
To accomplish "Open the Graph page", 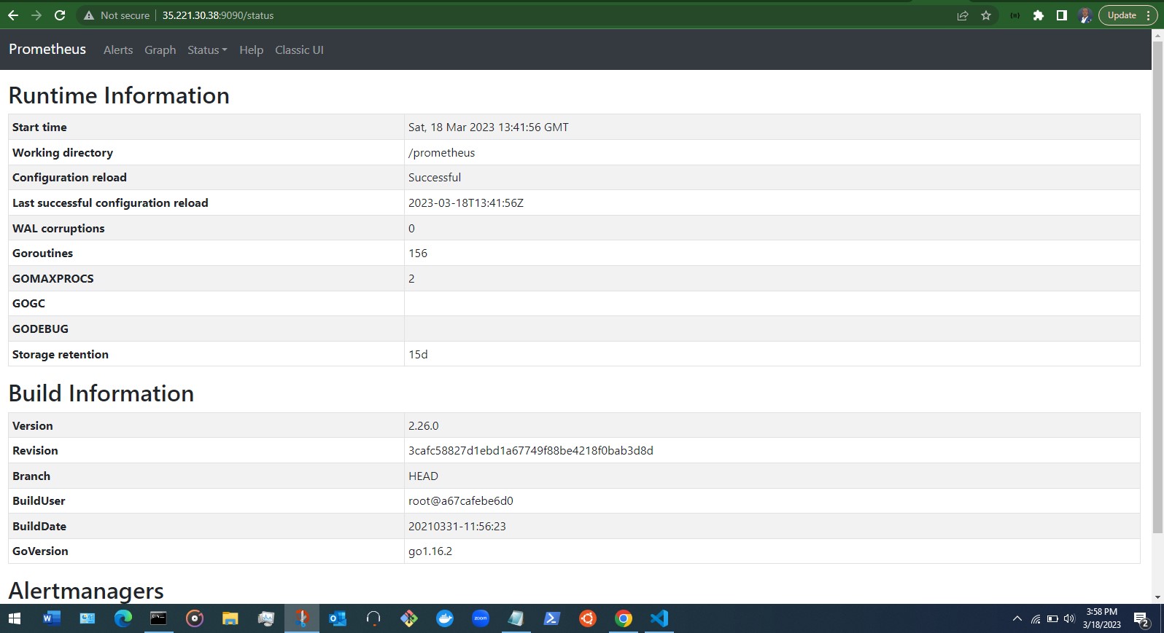I will 160,50.
